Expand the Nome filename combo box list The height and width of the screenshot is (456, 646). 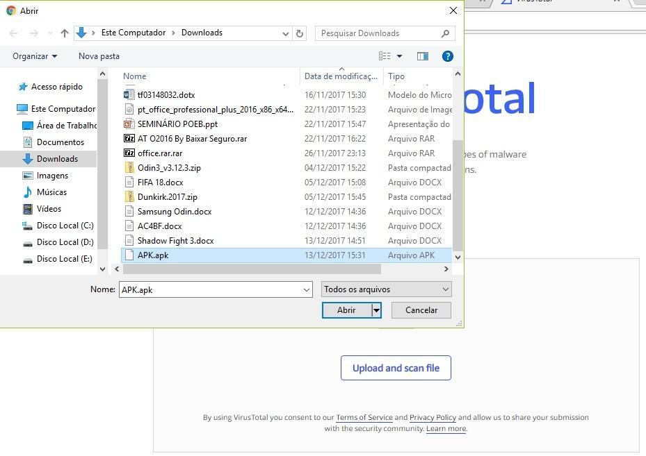(x=306, y=289)
